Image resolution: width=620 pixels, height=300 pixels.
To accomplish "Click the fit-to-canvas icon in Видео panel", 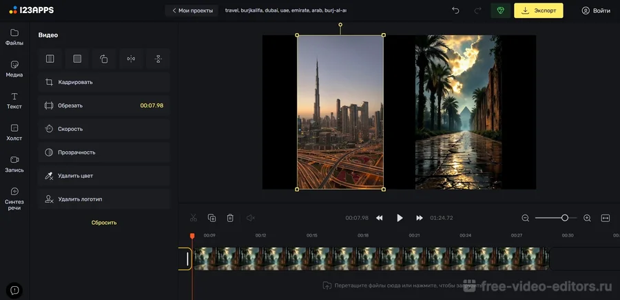I will pos(50,59).
